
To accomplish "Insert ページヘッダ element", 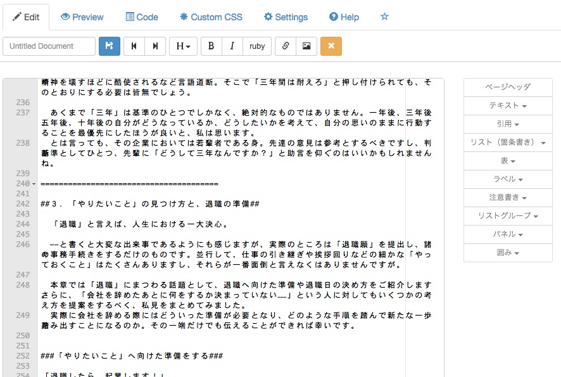I will pyautogui.click(x=508, y=87).
